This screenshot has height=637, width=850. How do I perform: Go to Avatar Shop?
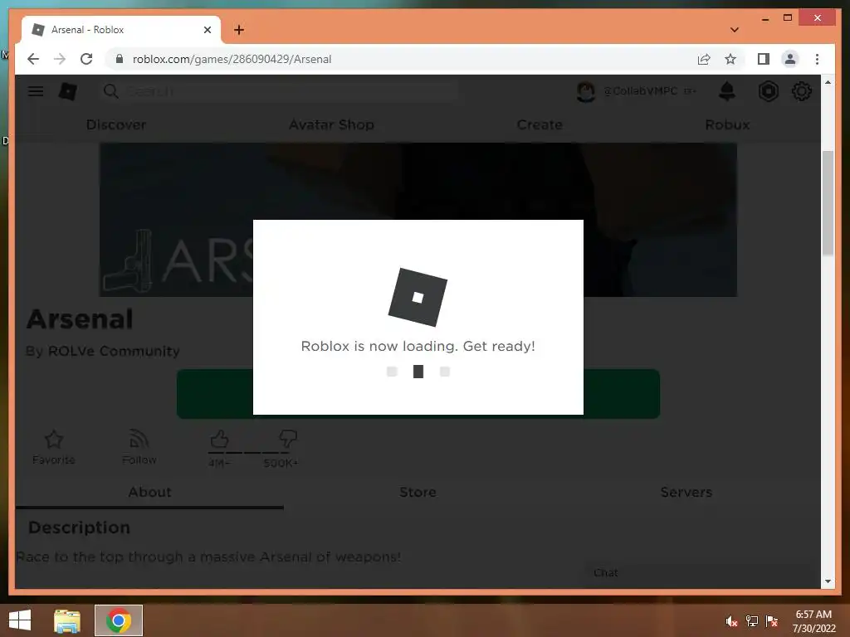click(331, 124)
